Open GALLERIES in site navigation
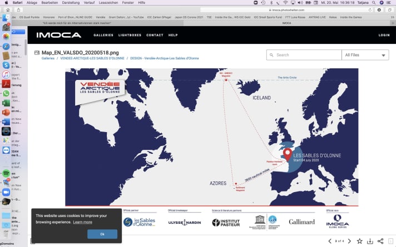396x247 pixels. click(x=103, y=35)
